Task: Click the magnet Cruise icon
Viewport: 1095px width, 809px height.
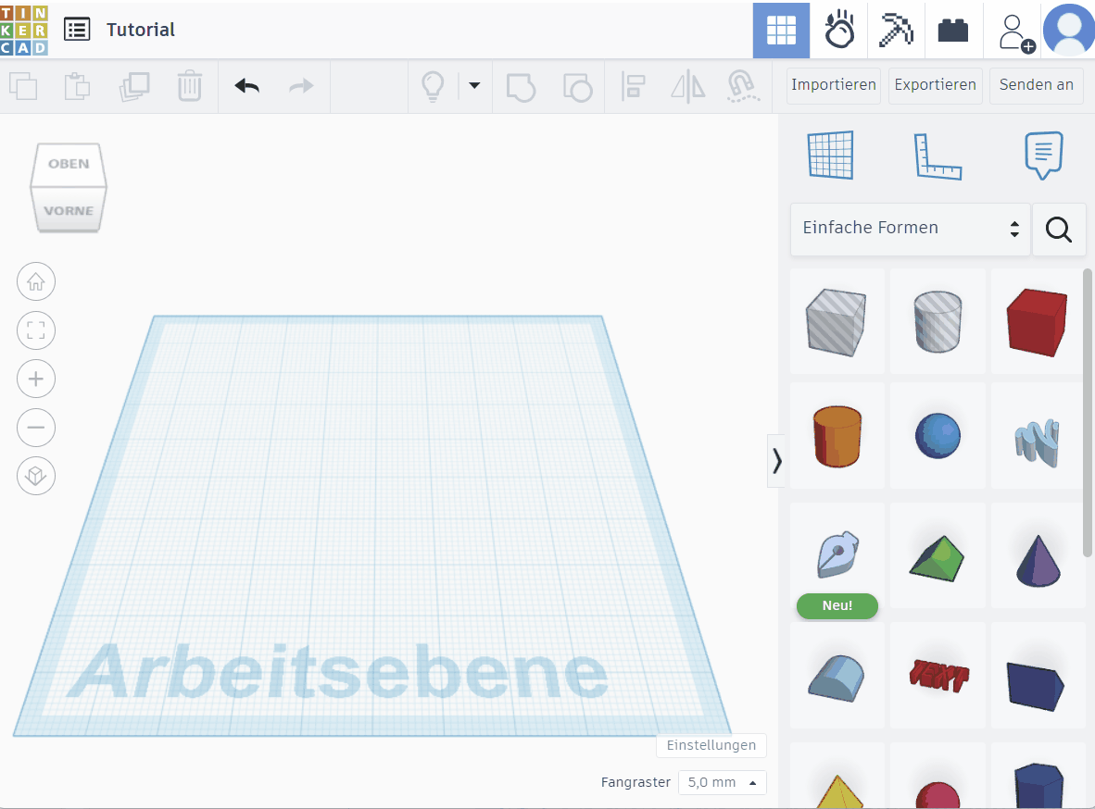Action: 743,87
